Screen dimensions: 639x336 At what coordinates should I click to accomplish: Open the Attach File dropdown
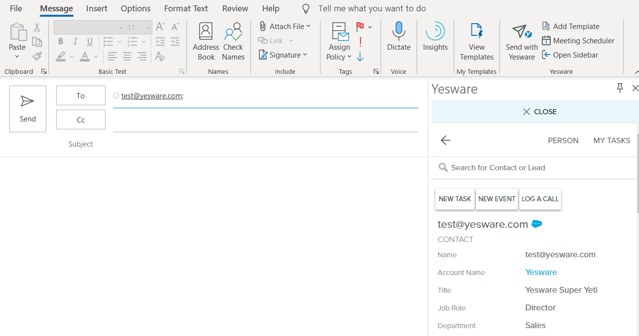tap(285, 27)
